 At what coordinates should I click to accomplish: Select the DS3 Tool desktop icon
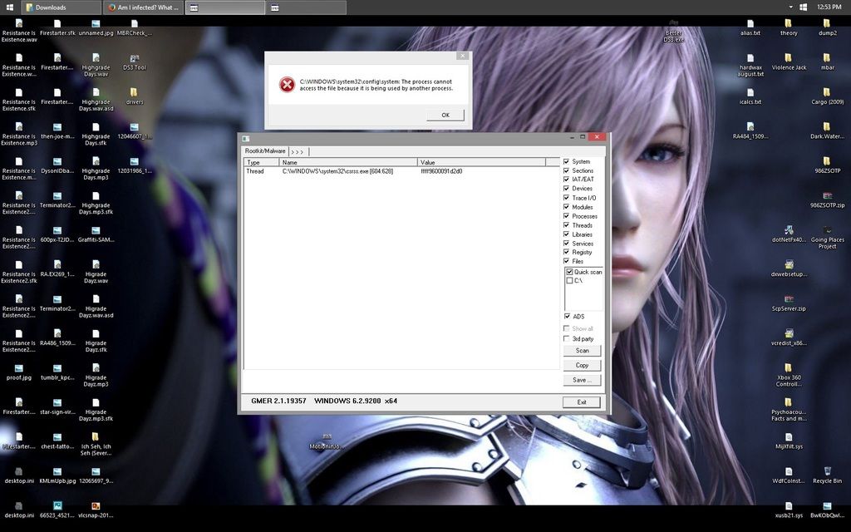134,62
